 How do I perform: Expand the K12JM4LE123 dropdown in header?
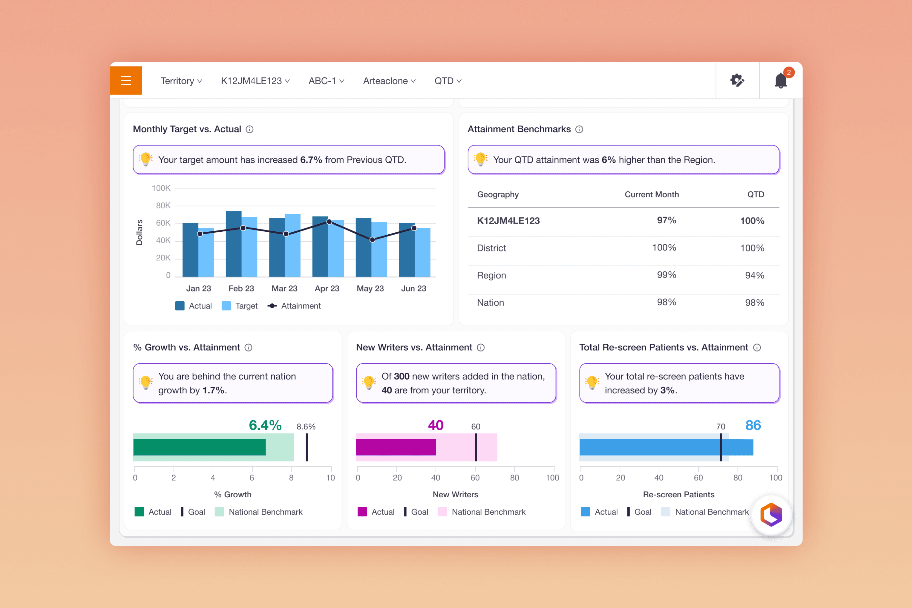tap(255, 81)
